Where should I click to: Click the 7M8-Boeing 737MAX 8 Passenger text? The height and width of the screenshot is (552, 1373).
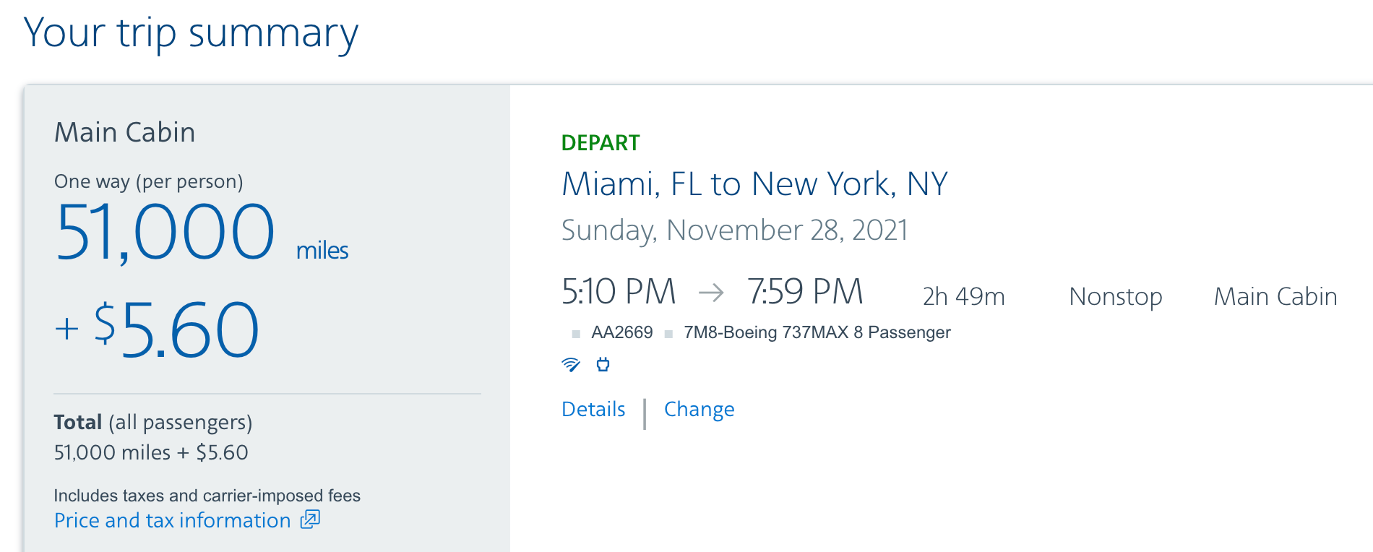[x=817, y=332]
